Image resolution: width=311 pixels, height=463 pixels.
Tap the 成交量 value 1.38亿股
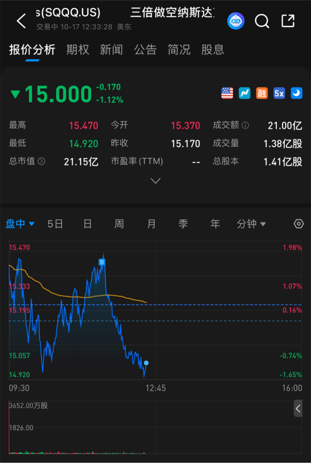point(283,144)
